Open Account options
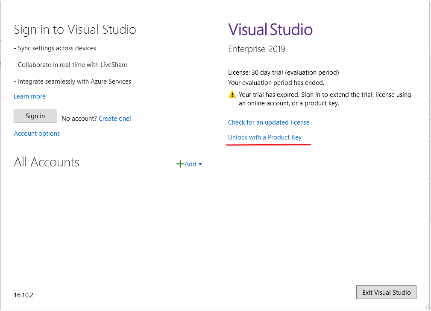This screenshot has height=311, width=431. pyautogui.click(x=37, y=134)
